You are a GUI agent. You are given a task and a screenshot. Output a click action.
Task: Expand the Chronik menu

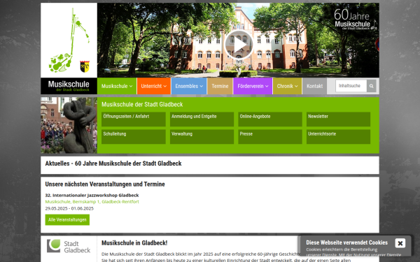(x=287, y=86)
